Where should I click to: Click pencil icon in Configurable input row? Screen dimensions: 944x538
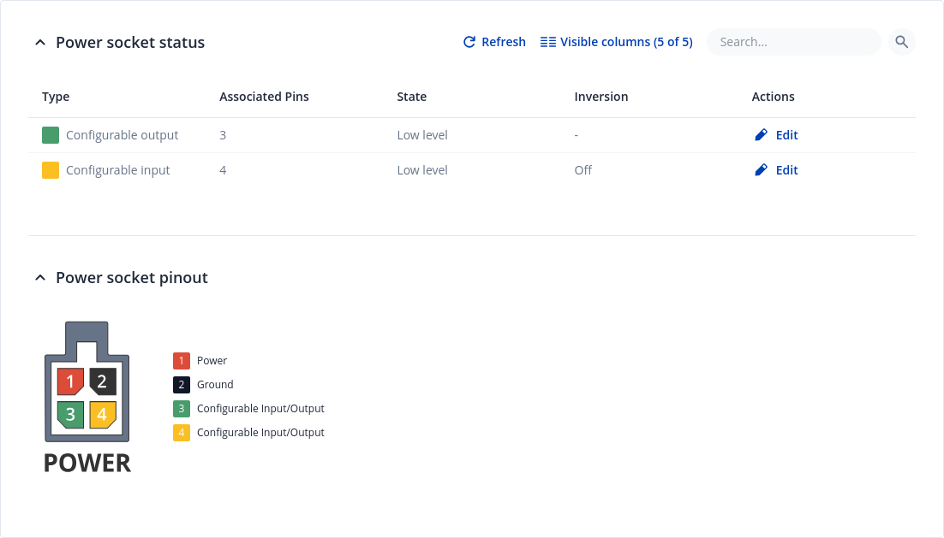[x=761, y=170]
